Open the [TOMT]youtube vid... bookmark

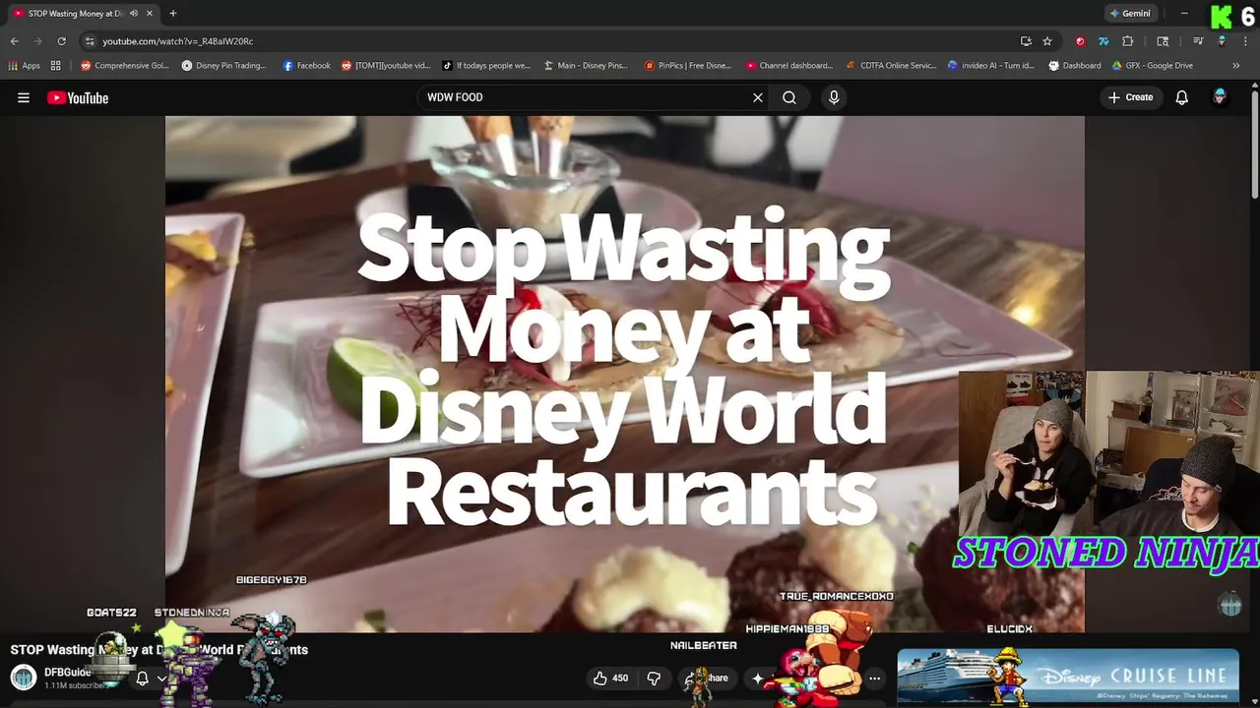(x=387, y=66)
